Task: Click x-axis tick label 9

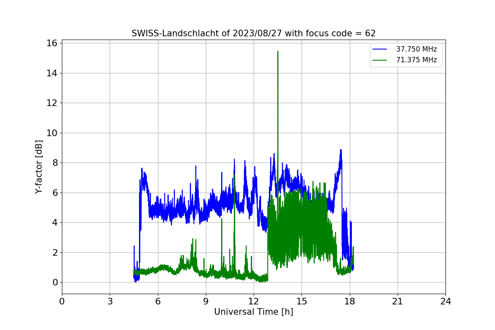Action: pyautogui.click(x=206, y=302)
